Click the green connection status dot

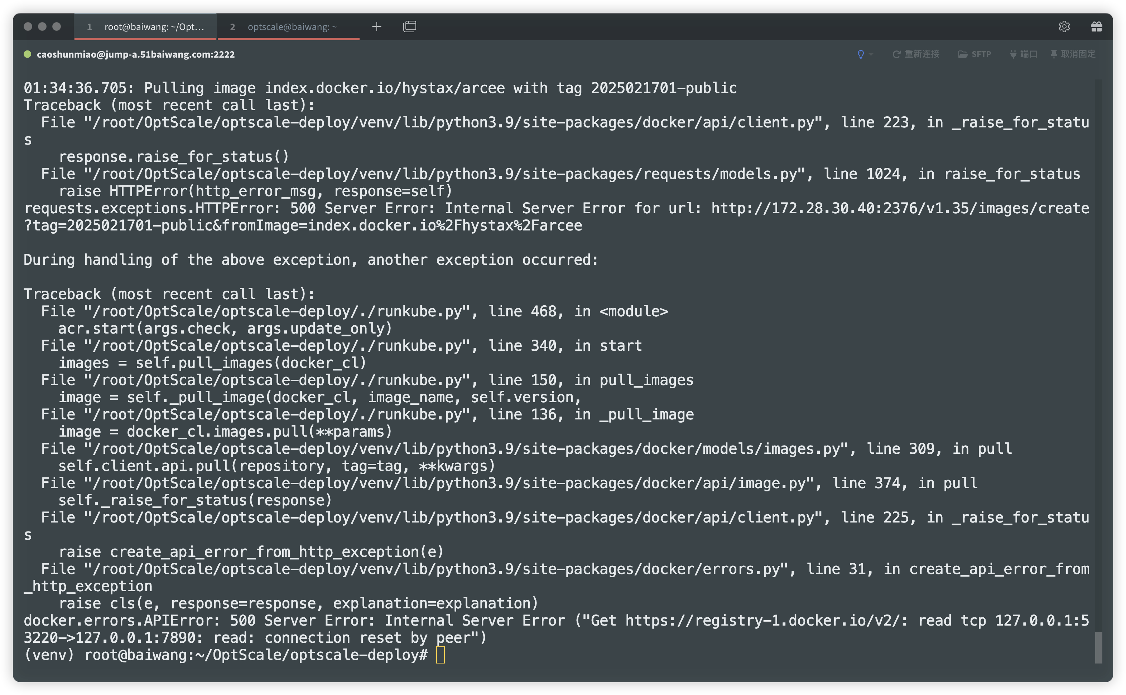point(28,54)
